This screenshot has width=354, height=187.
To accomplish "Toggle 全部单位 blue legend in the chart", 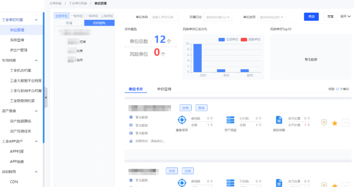I will [228, 39].
